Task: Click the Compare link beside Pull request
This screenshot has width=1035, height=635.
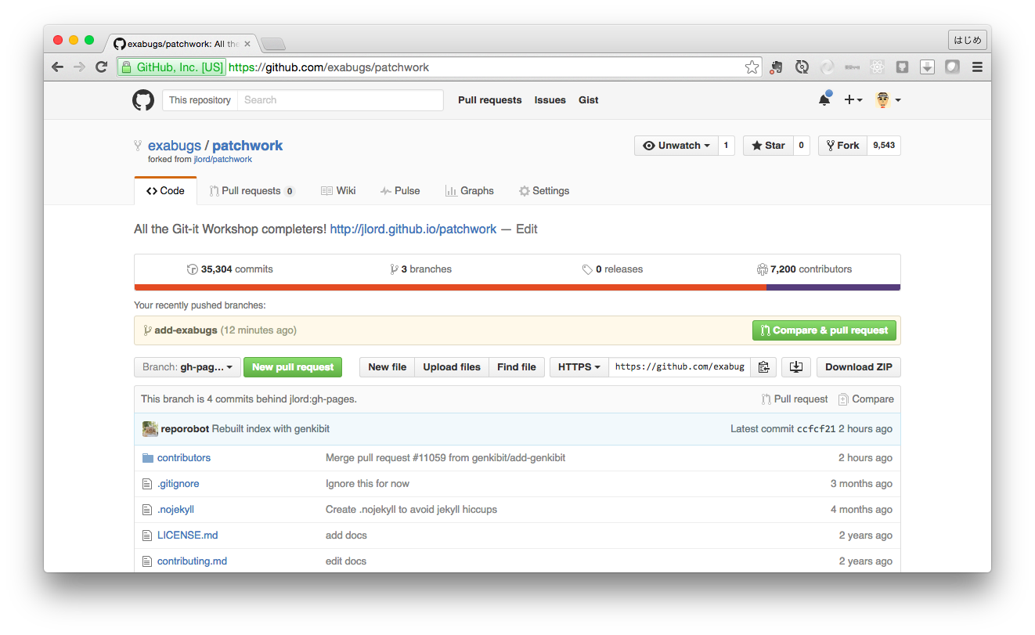Action: [x=866, y=399]
